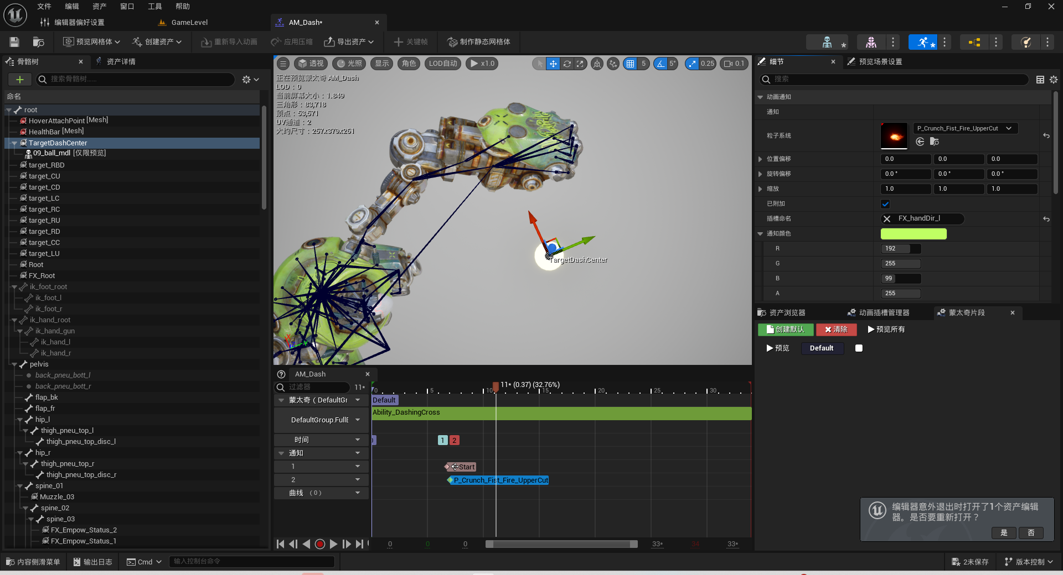The height and width of the screenshot is (575, 1063).
Task: Activate the select mode arrow tool
Action: click(x=540, y=64)
